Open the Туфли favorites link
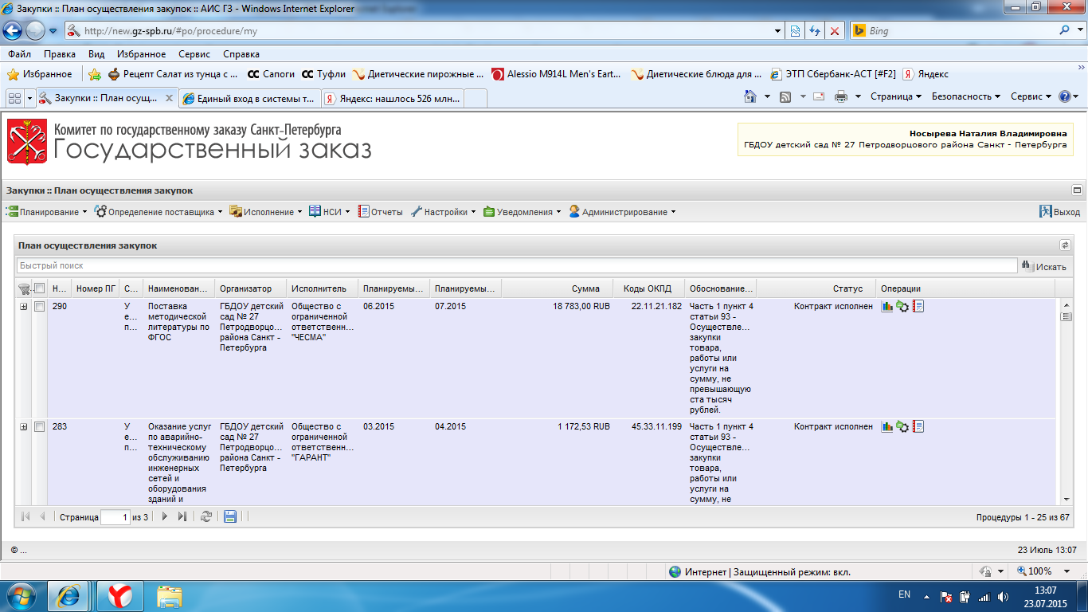This screenshot has height=612, width=1088. point(323,74)
